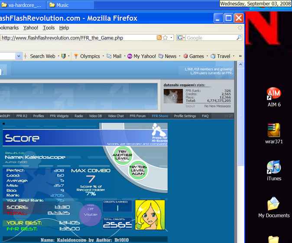Screen dimensions: 292x243
Task: Click No New Messages link
Action: click(x=217, y=106)
